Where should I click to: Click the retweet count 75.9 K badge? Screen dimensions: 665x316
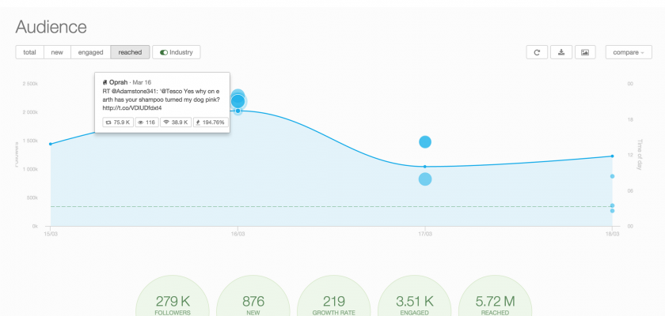(x=117, y=122)
